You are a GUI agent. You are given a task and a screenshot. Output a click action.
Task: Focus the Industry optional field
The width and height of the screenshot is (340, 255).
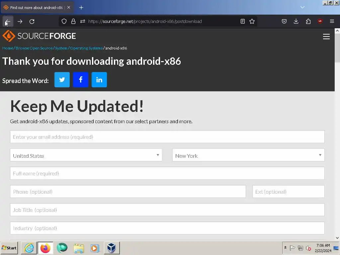point(167,228)
